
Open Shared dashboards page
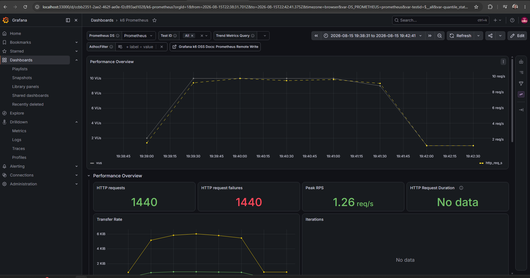point(30,95)
